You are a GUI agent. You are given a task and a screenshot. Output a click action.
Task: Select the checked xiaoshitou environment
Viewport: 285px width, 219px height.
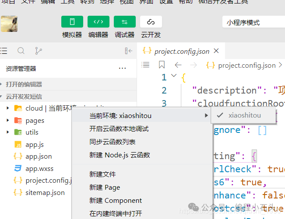pos(243,115)
